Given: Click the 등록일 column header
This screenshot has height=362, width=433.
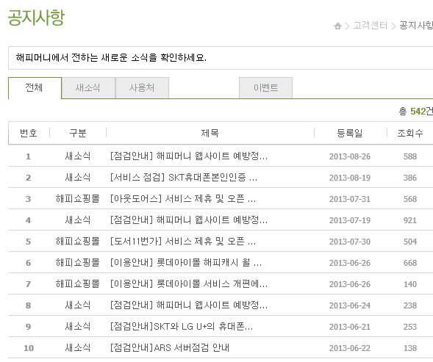Looking at the screenshot, I should 350,133.
